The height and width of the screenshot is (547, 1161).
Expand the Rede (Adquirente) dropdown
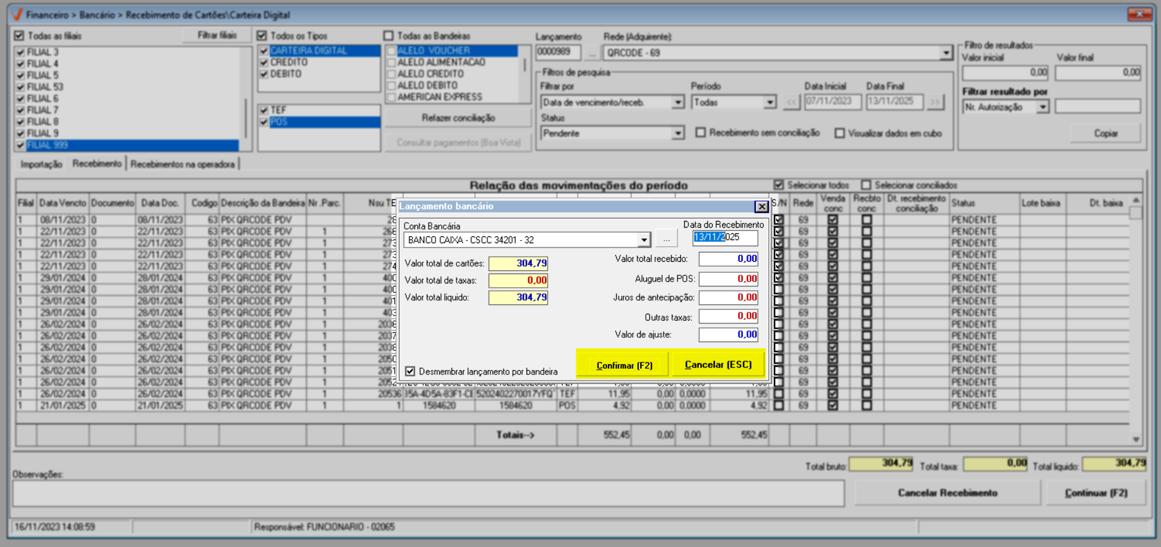pyautogui.click(x=945, y=53)
